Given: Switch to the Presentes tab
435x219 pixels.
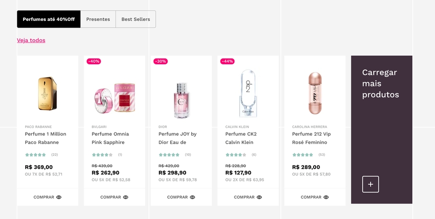Looking at the screenshot, I should coord(98,19).
